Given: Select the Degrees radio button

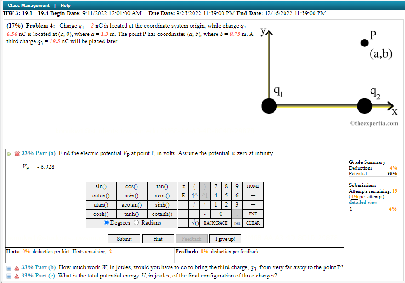Looking at the screenshot, I should [106, 223].
